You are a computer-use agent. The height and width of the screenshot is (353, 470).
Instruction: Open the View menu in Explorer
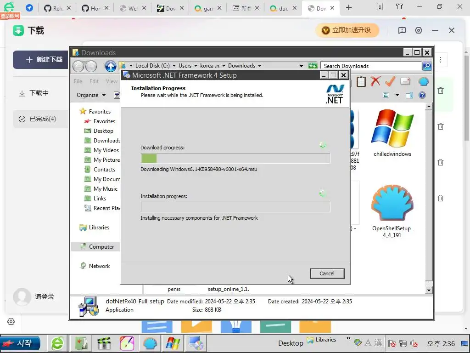coord(112,81)
